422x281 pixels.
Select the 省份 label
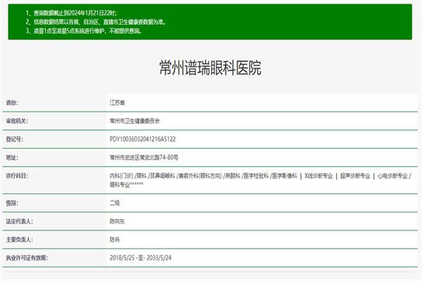click(12, 103)
